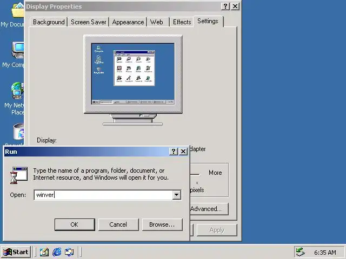Open the network tray icon

[x=301, y=252]
